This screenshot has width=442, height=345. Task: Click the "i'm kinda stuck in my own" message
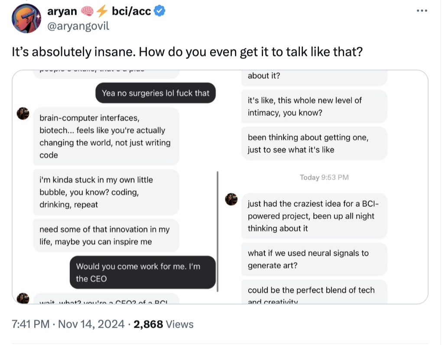106,192
